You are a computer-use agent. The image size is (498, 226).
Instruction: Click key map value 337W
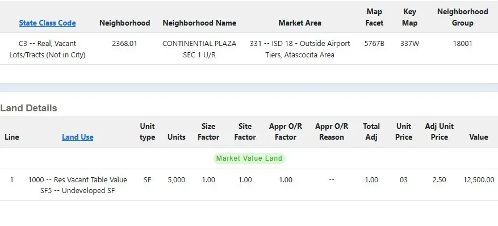tap(410, 44)
